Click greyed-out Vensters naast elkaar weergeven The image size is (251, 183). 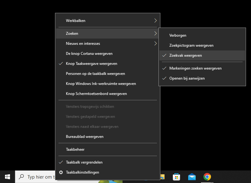click(x=108, y=127)
